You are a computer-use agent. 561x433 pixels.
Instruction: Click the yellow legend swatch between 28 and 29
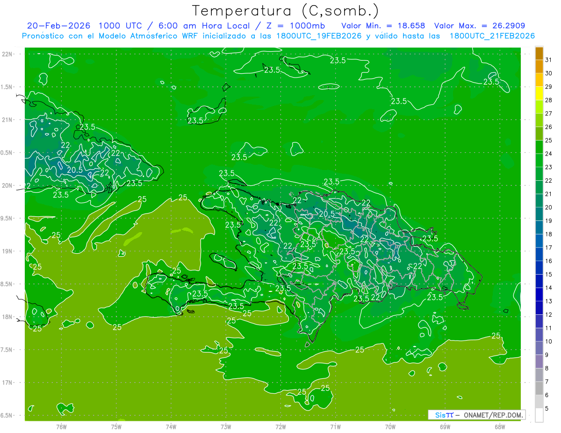click(539, 93)
